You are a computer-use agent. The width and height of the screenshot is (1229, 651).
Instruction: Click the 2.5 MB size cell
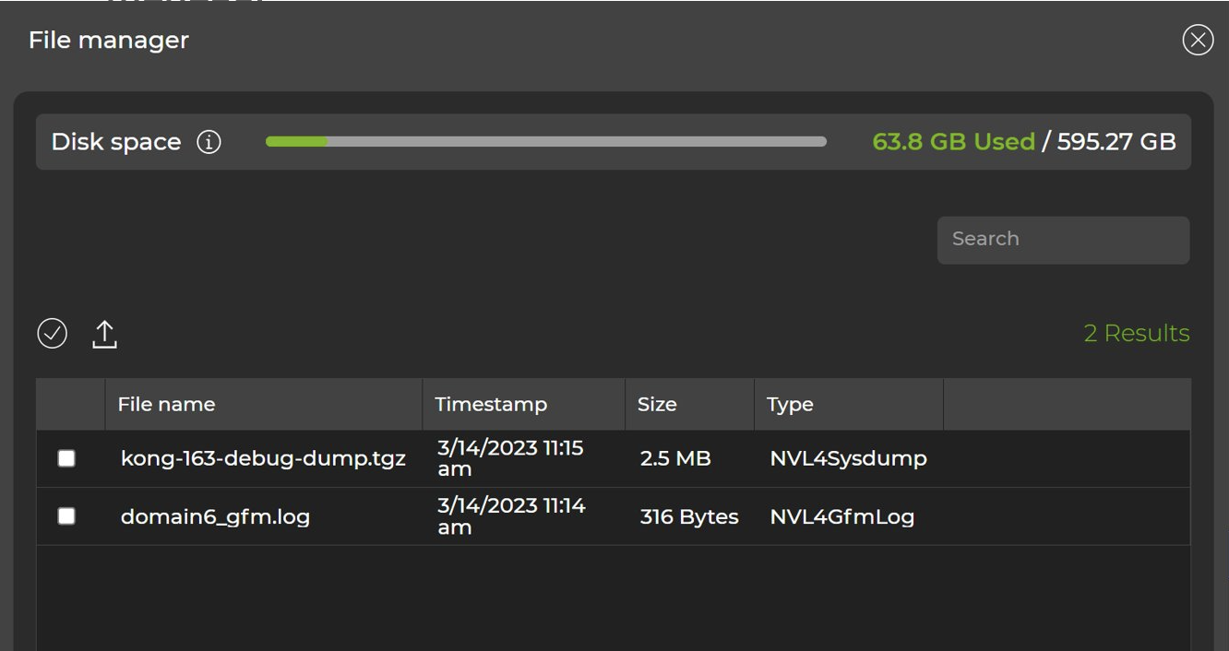click(x=675, y=458)
